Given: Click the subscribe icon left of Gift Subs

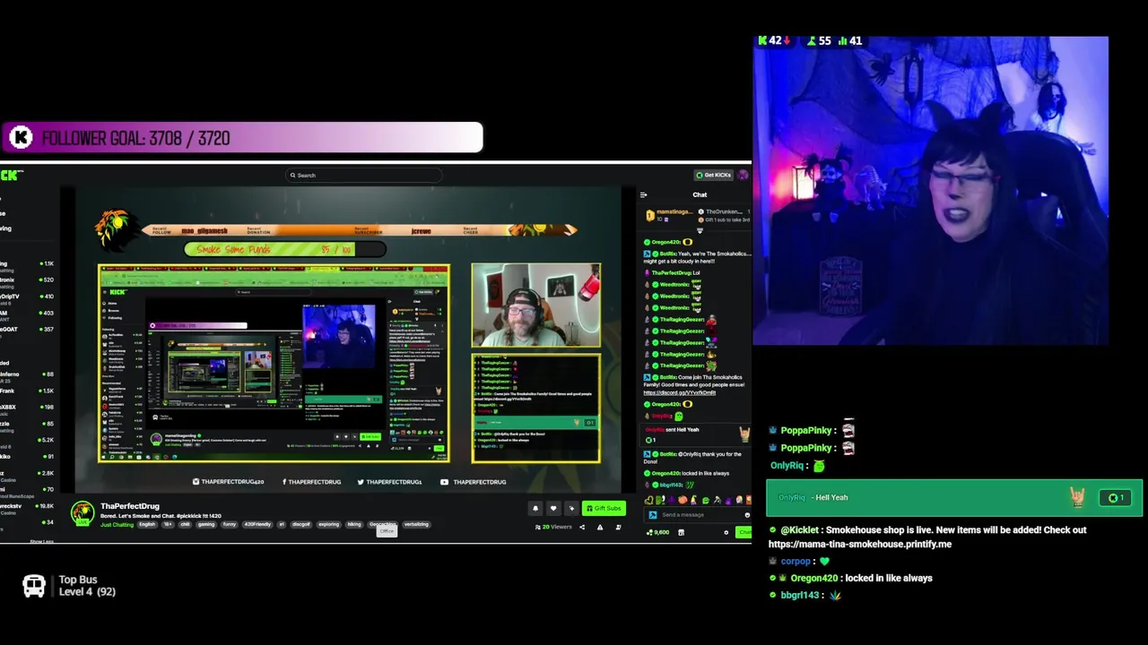Looking at the screenshot, I should coord(571,508).
